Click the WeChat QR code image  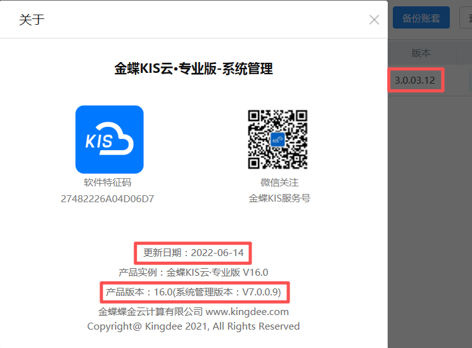[x=277, y=139]
